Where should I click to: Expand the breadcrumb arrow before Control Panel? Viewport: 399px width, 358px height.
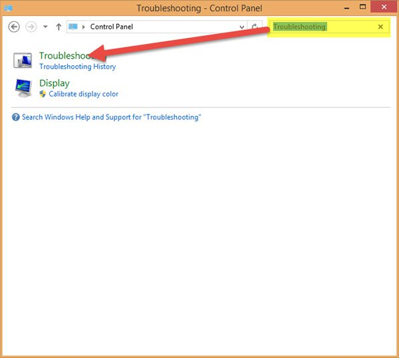pos(84,27)
